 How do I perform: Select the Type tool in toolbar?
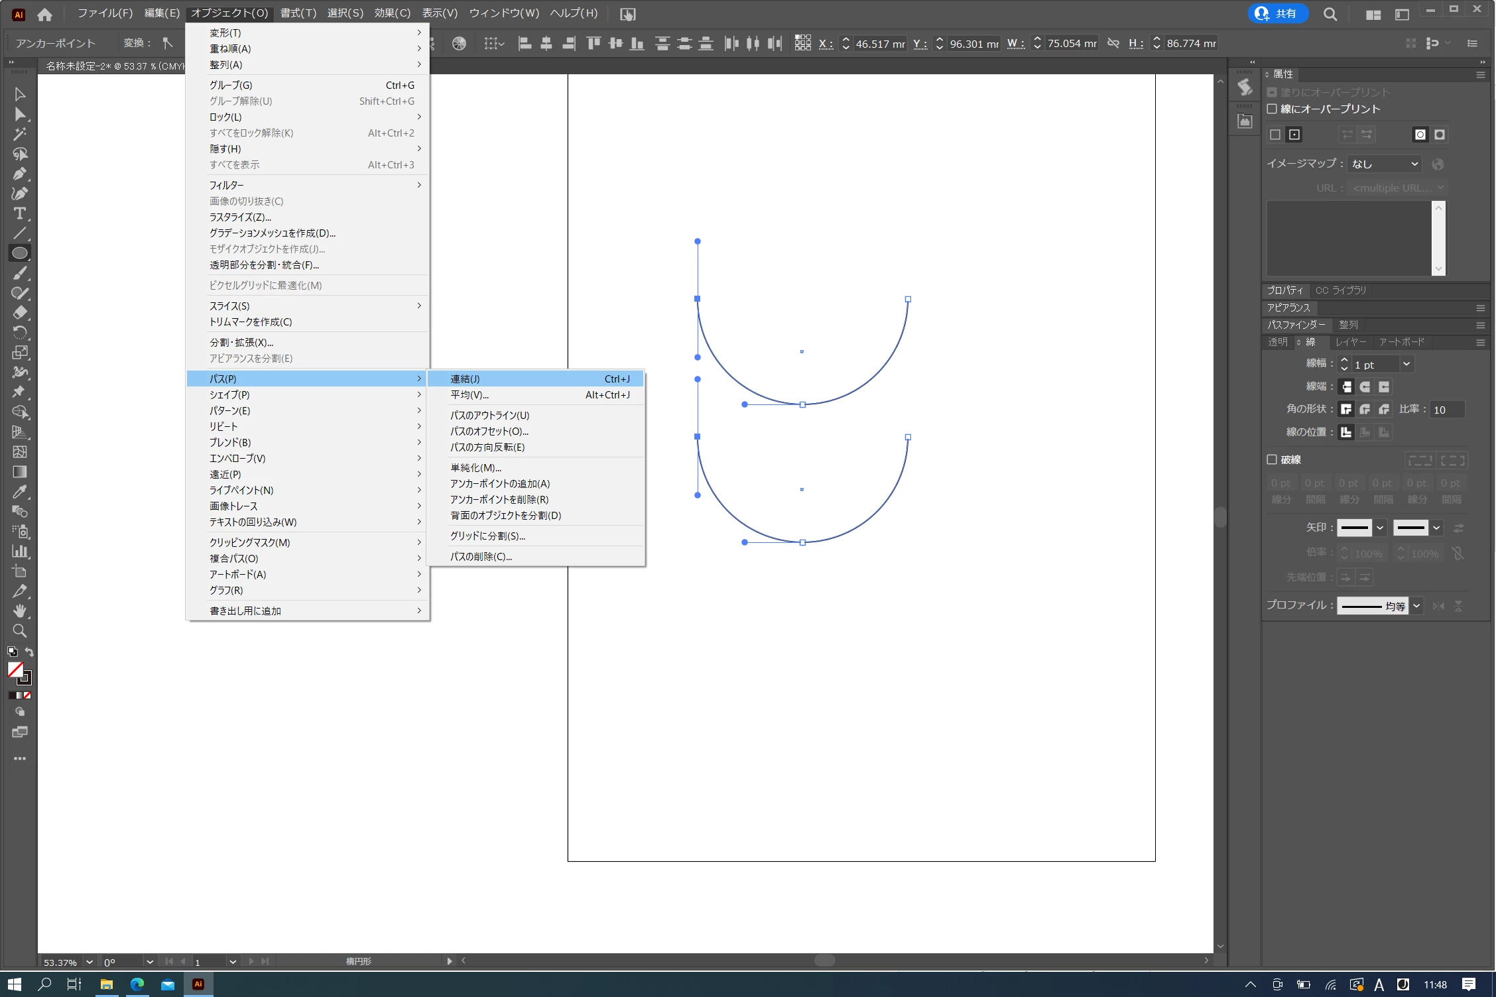point(20,213)
